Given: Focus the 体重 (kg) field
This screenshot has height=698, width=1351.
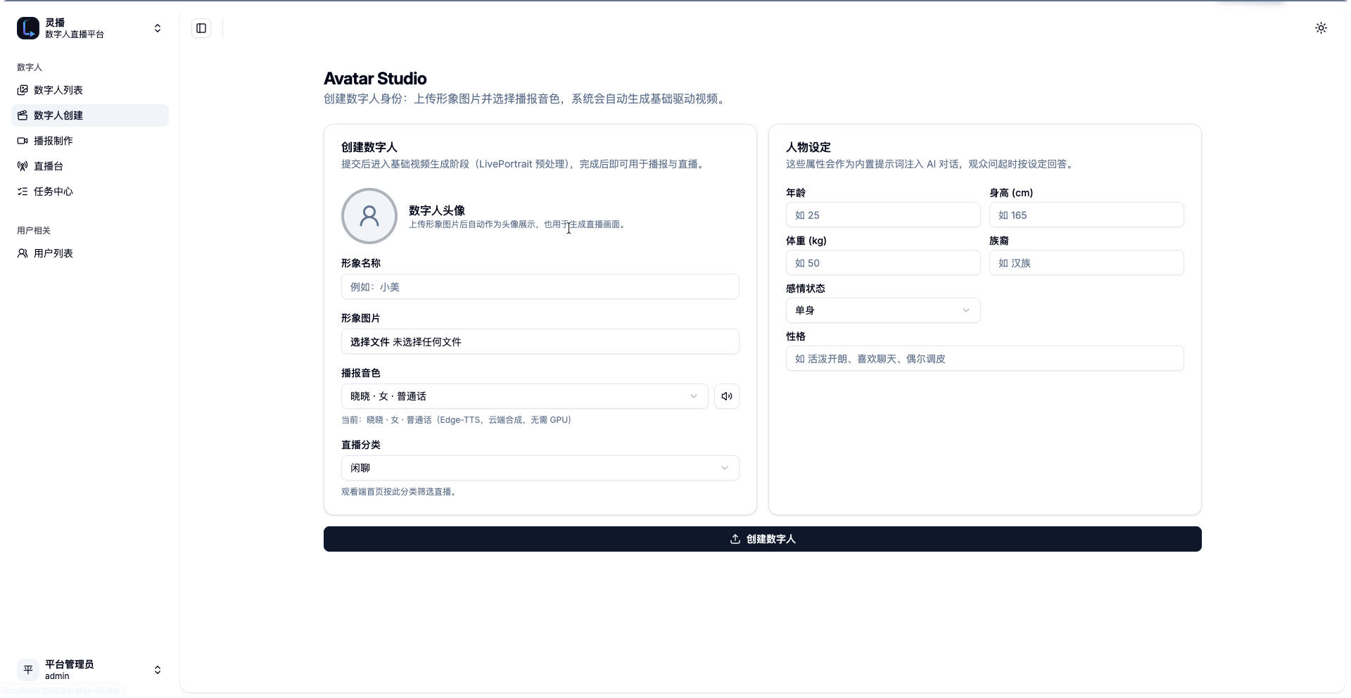Looking at the screenshot, I should tap(883, 262).
